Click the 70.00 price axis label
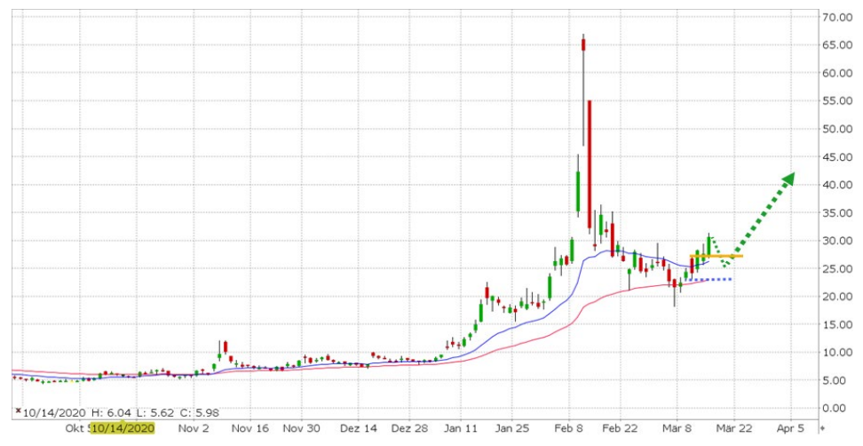Screen dimensions: 863x446 coord(837,17)
